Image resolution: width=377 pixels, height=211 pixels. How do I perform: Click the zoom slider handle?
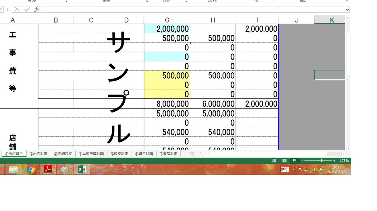click(322, 161)
